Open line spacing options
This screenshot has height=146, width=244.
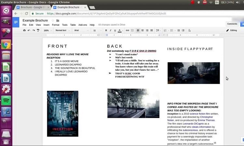[158, 30]
